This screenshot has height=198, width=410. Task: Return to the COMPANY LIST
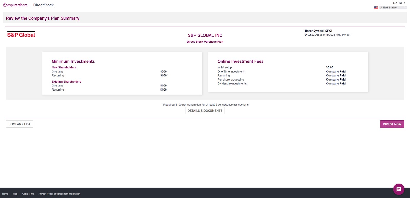[19, 124]
